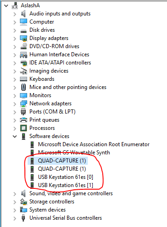Click the Storage controllers icon
Screen dimensions: 167x227
pos(24,202)
